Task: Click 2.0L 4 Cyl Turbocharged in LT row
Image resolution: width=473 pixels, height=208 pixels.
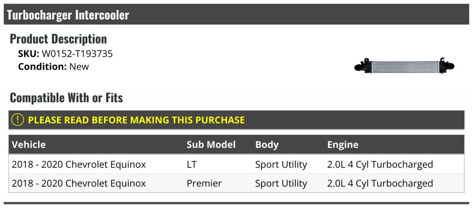Action: click(380, 164)
